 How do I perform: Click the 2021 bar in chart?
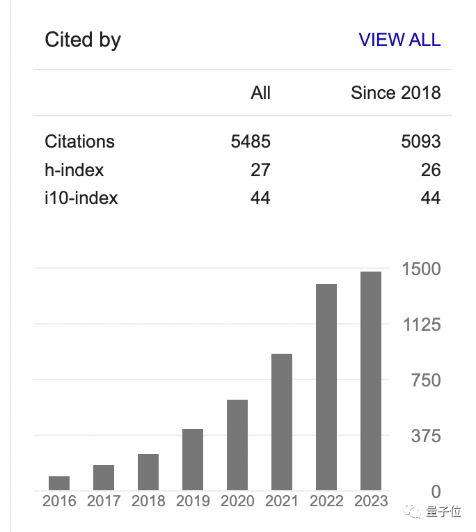[x=282, y=422]
